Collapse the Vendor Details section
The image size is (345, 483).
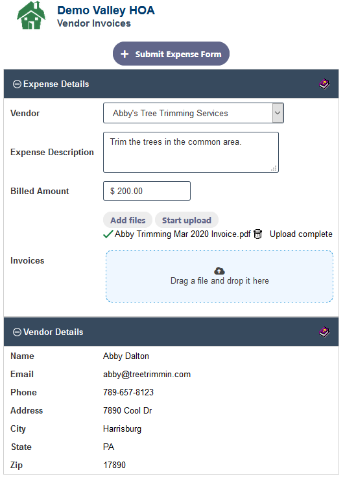17,332
